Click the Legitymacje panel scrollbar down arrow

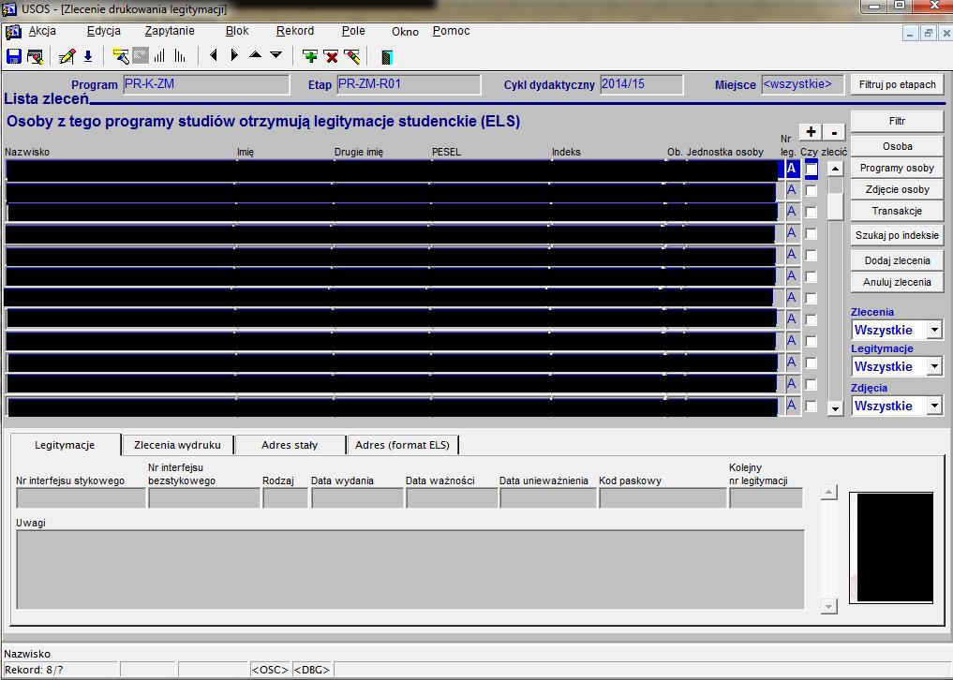click(x=829, y=606)
